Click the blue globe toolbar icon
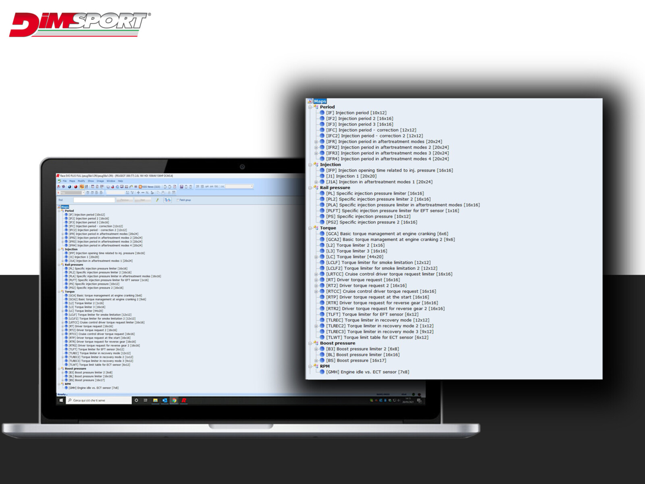 (69, 187)
